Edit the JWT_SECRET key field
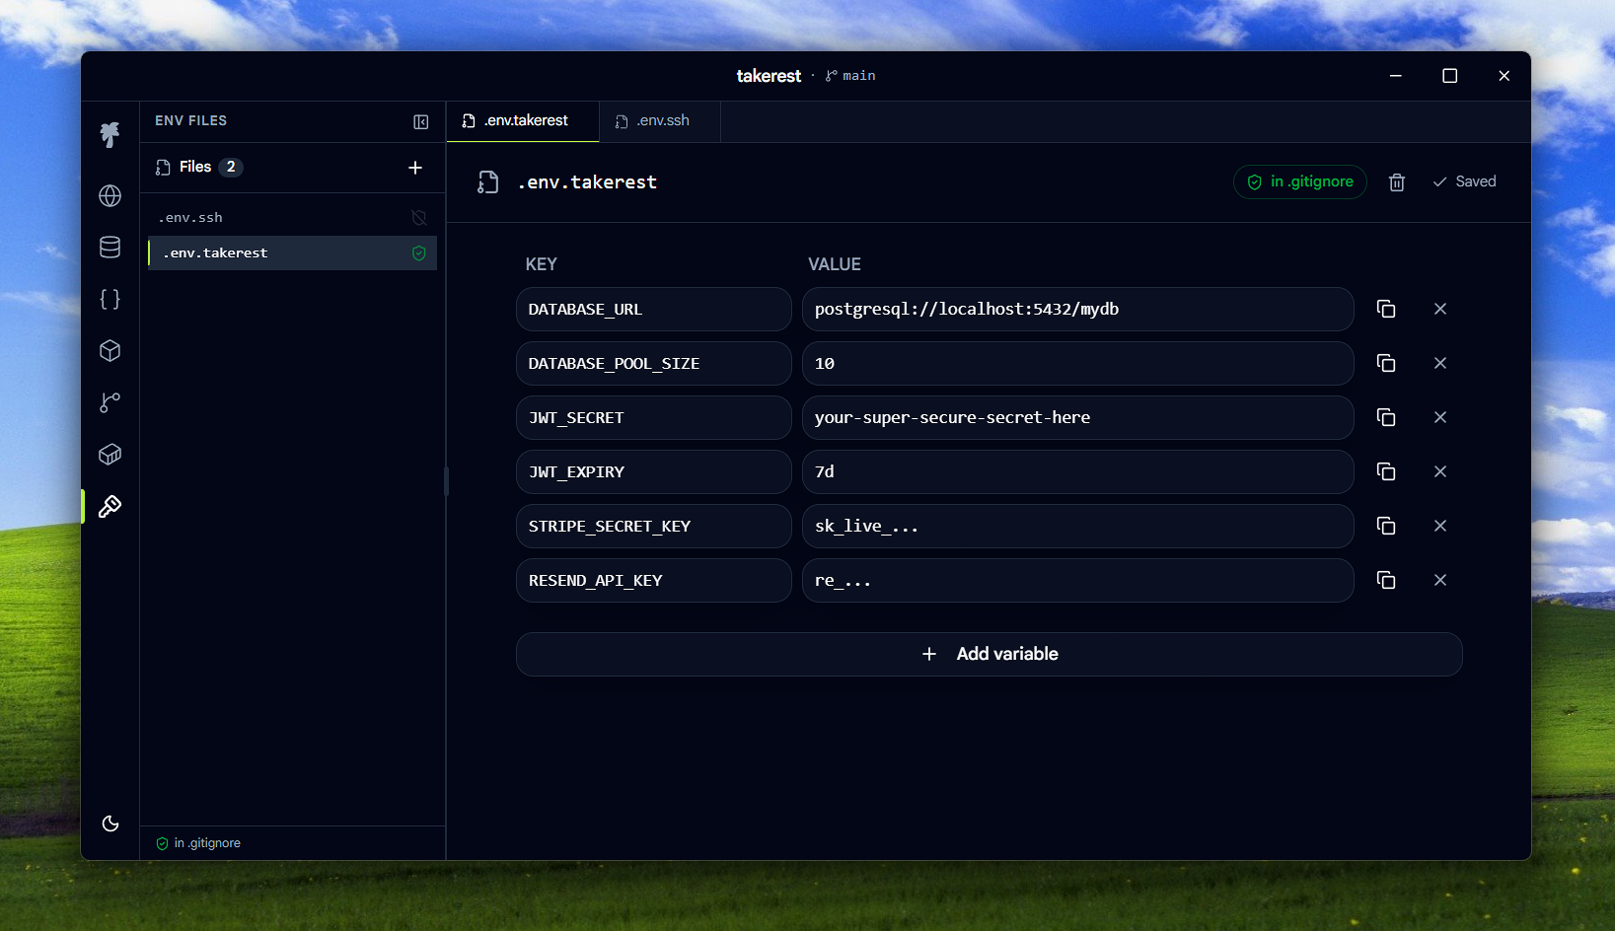1615x931 pixels. 653,418
